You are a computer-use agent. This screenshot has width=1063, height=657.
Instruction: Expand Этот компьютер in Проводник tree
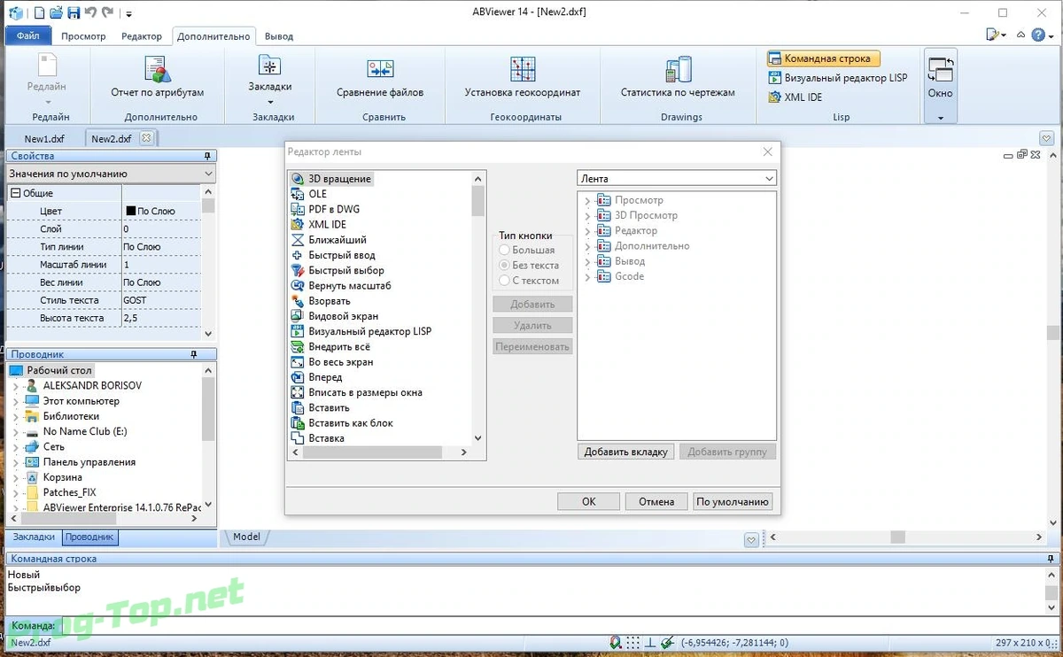[15, 401]
